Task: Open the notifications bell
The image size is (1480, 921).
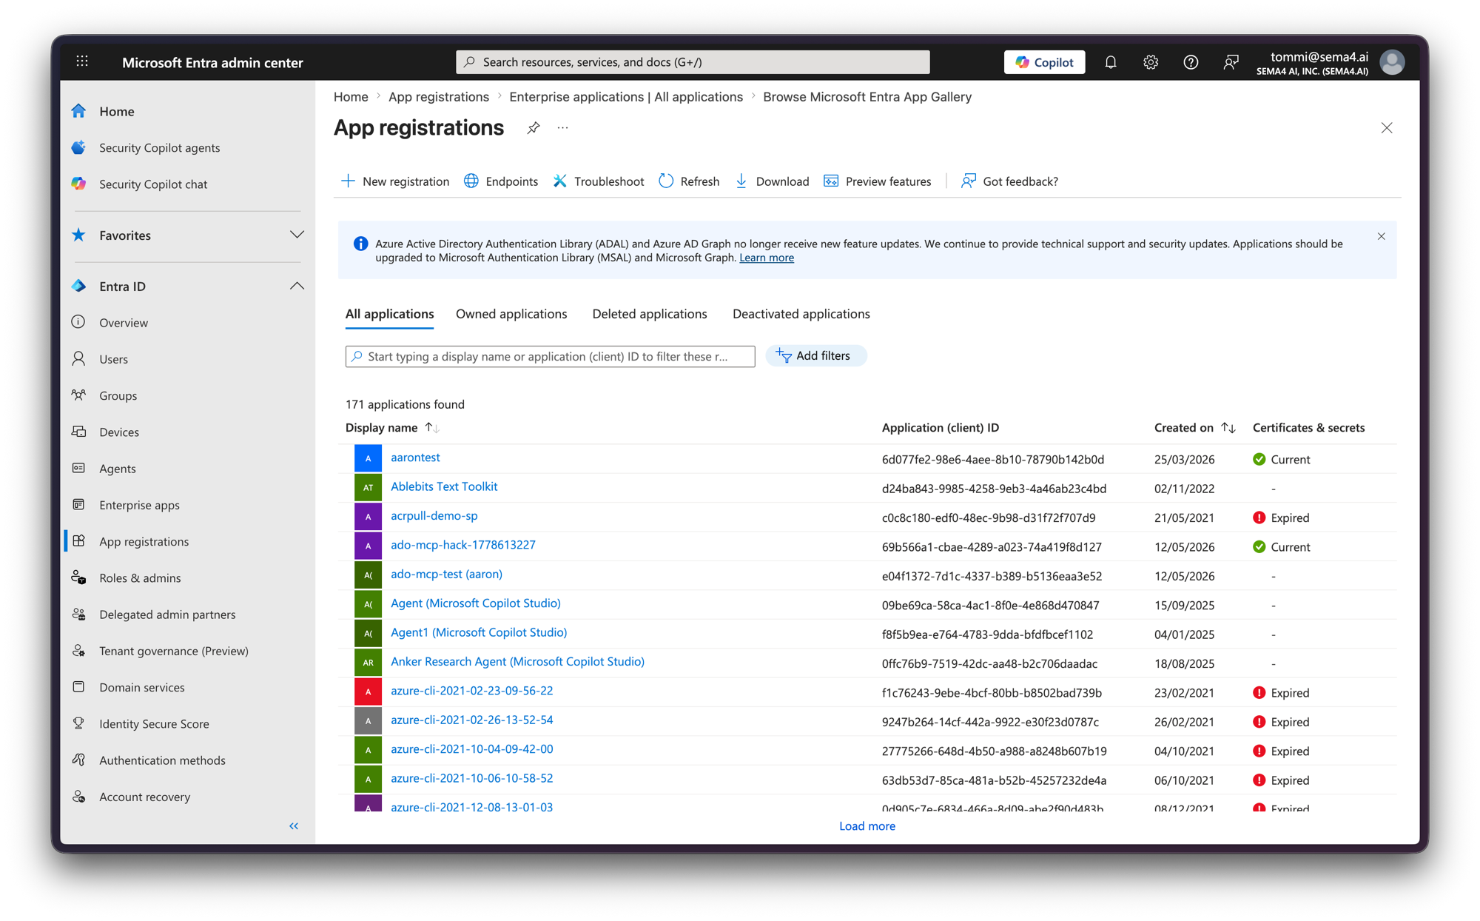Action: (x=1110, y=62)
